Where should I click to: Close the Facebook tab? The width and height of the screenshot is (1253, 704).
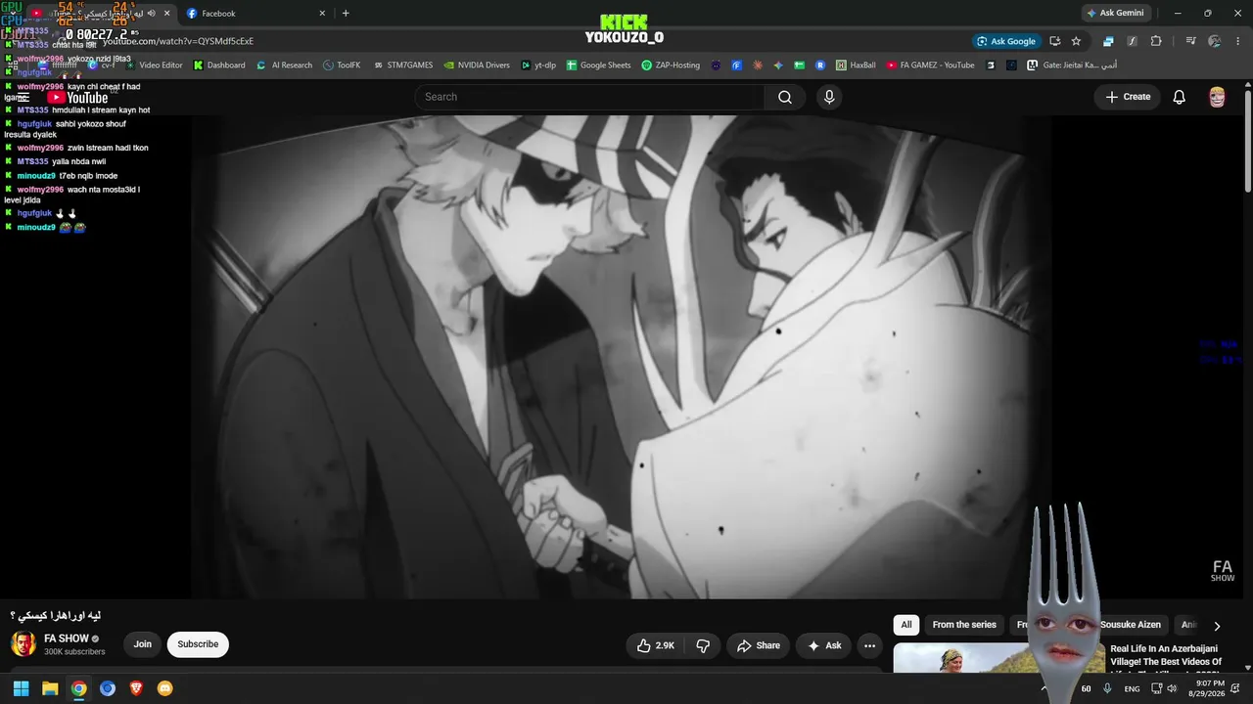pyautogui.click(x=322, y=14)
